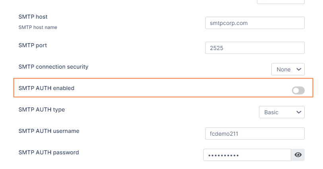Click the "SMTP host name" helper text
This screenshot has height=169, width=323.
click(x=38, y=27)
